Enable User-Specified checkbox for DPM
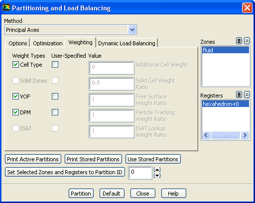Image resolution: width=255 pixels, height=203 pixels. point(55,112)
